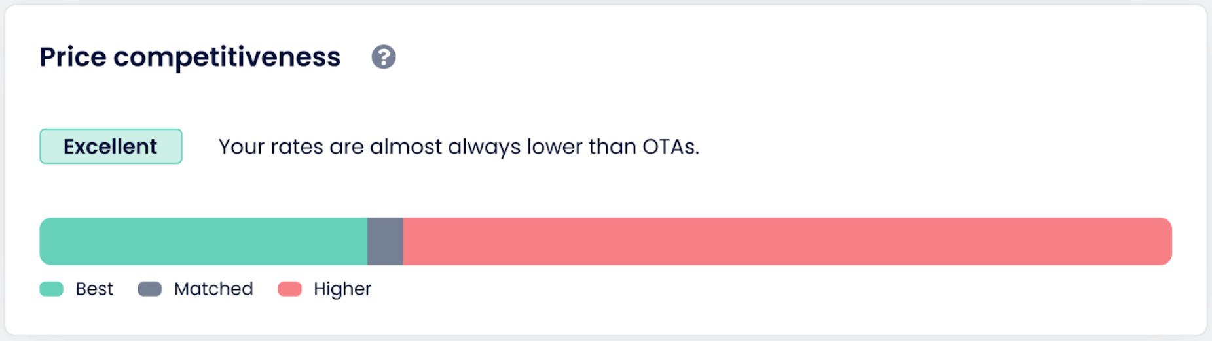Click the rounded left end of the bar

(x=48, y=241)
